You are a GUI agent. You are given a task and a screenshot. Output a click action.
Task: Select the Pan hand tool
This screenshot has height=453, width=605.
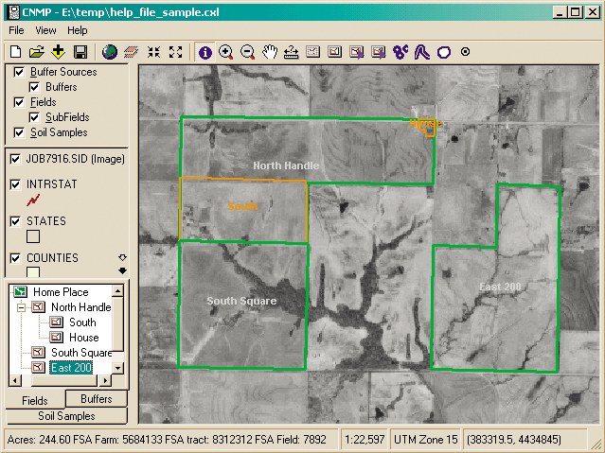point(270,52)
